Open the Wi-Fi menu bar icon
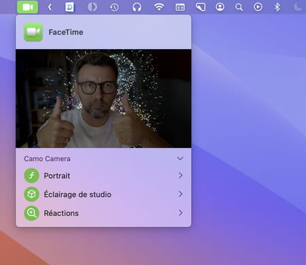The height and width of the screenshot is (265, 306). coord(159,7)
